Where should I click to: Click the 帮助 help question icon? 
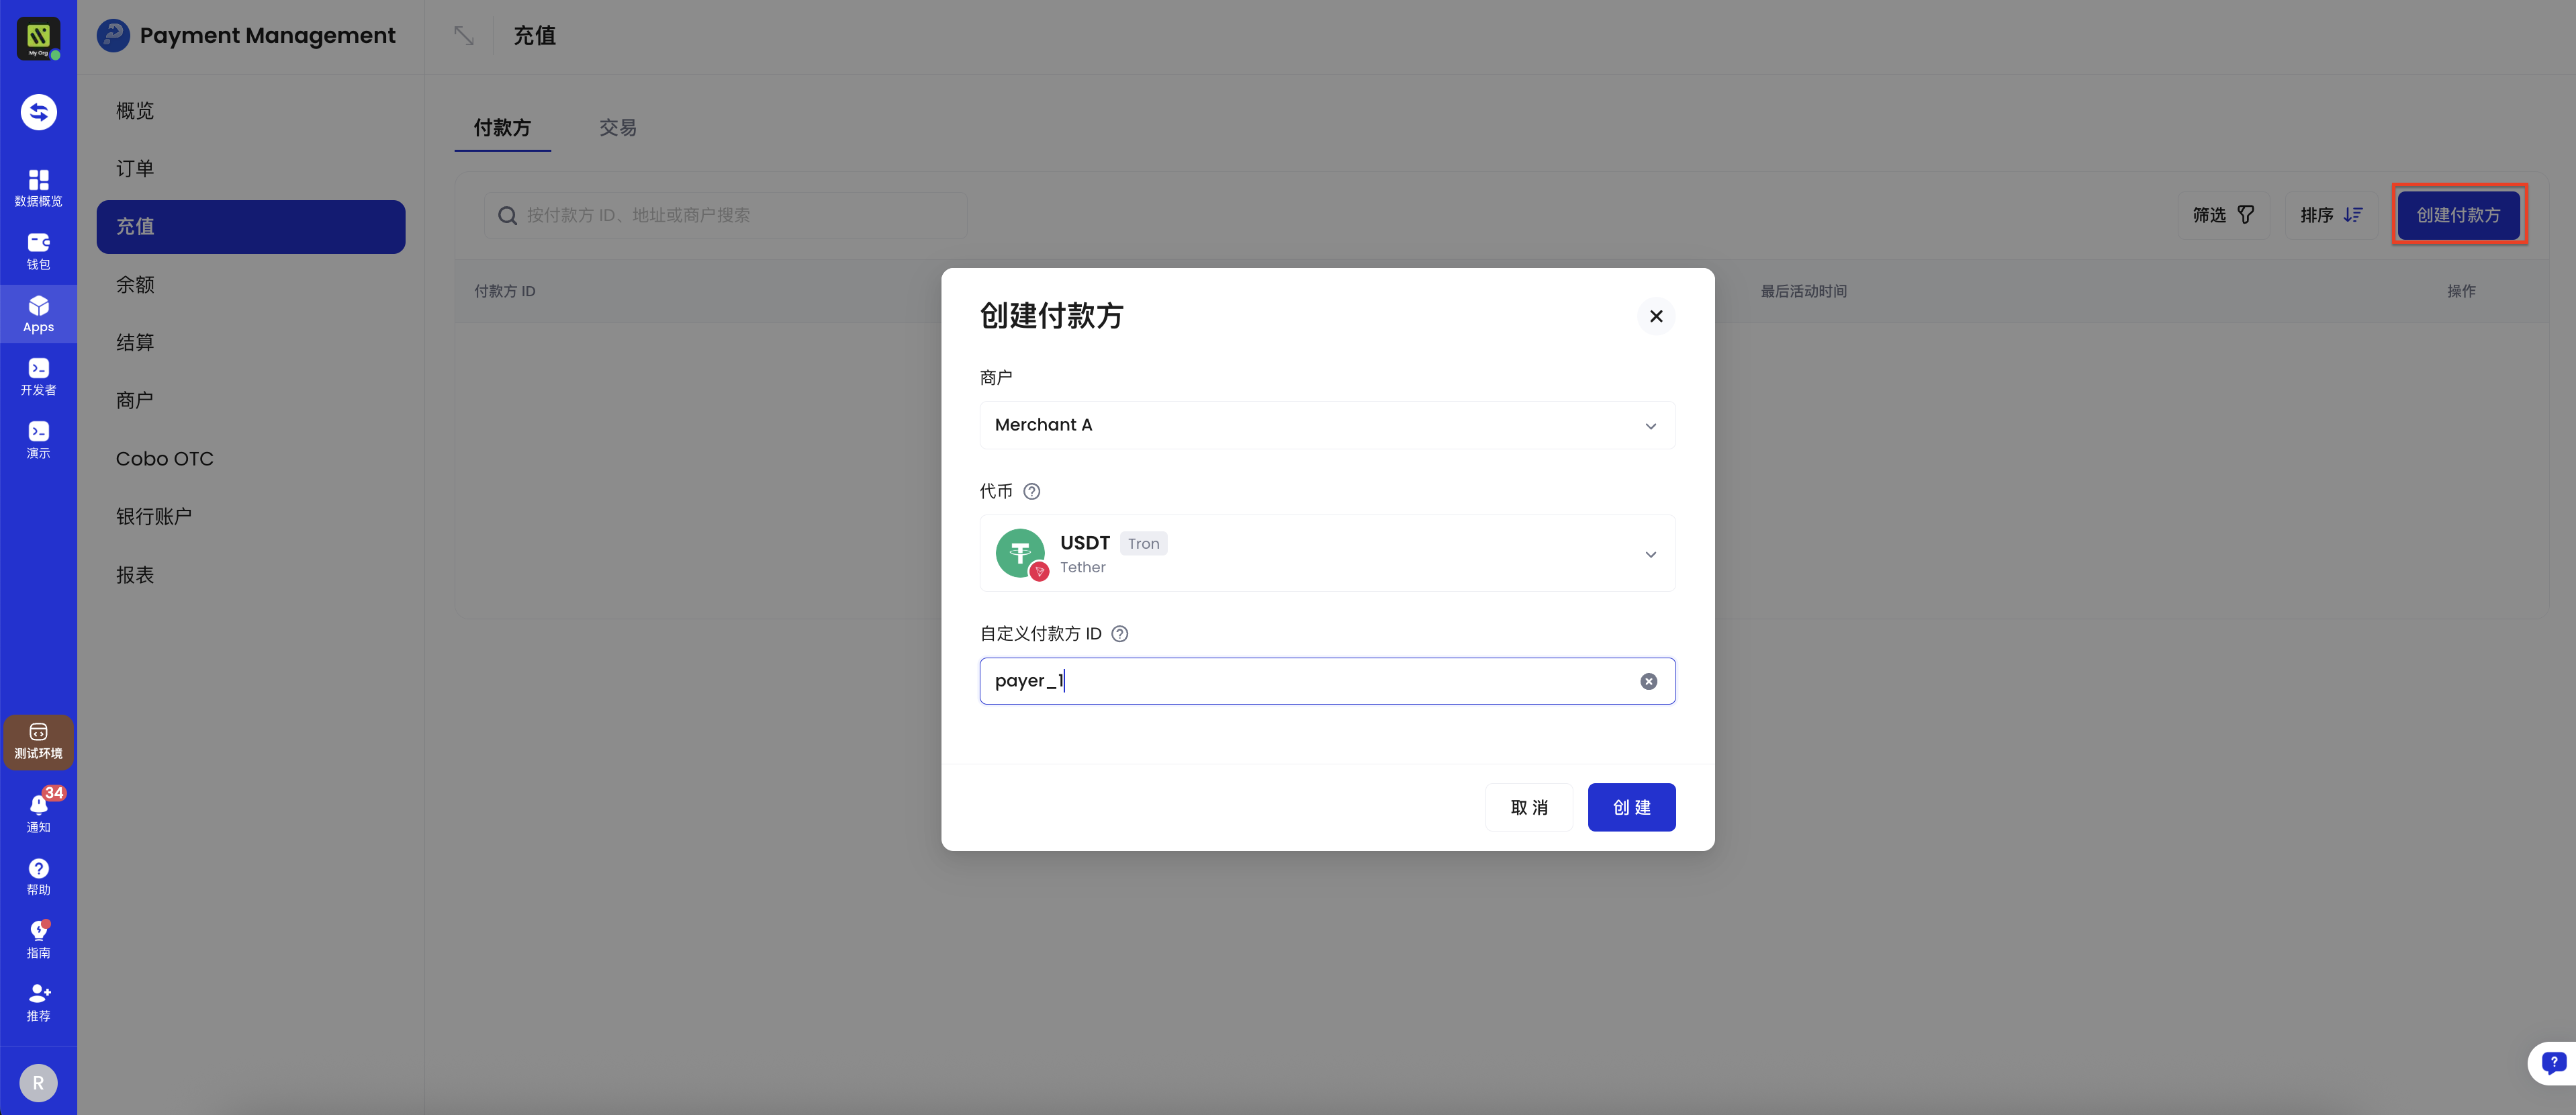point(38,875)
